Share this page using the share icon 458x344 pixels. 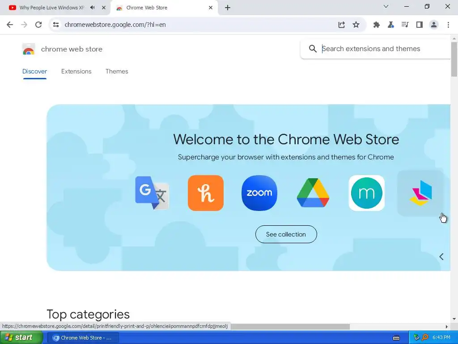tap(341, 25)
